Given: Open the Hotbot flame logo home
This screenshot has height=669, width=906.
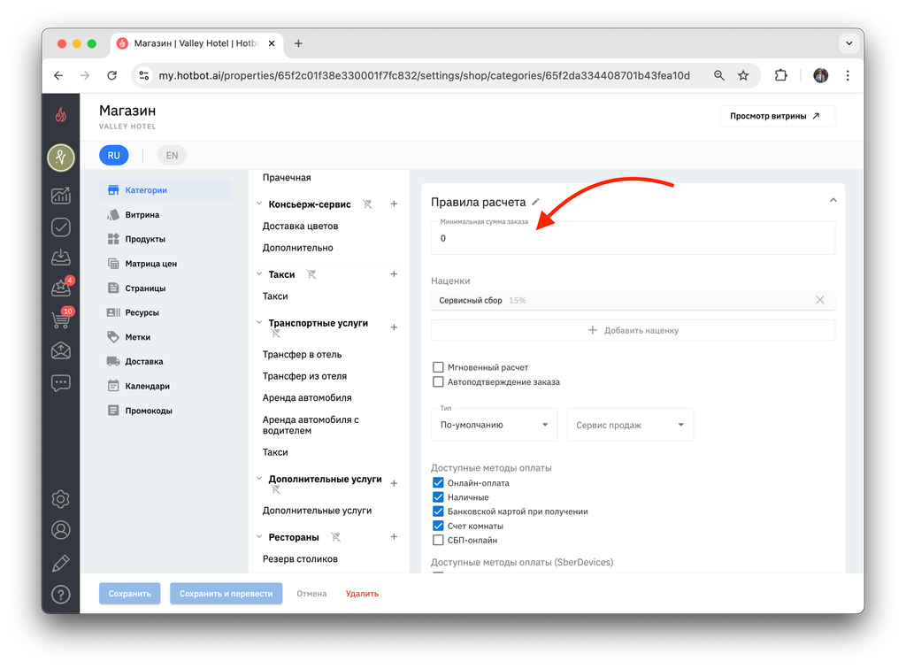Looking at the screenshot, I should pyautogui.click(x=61, y=115).
